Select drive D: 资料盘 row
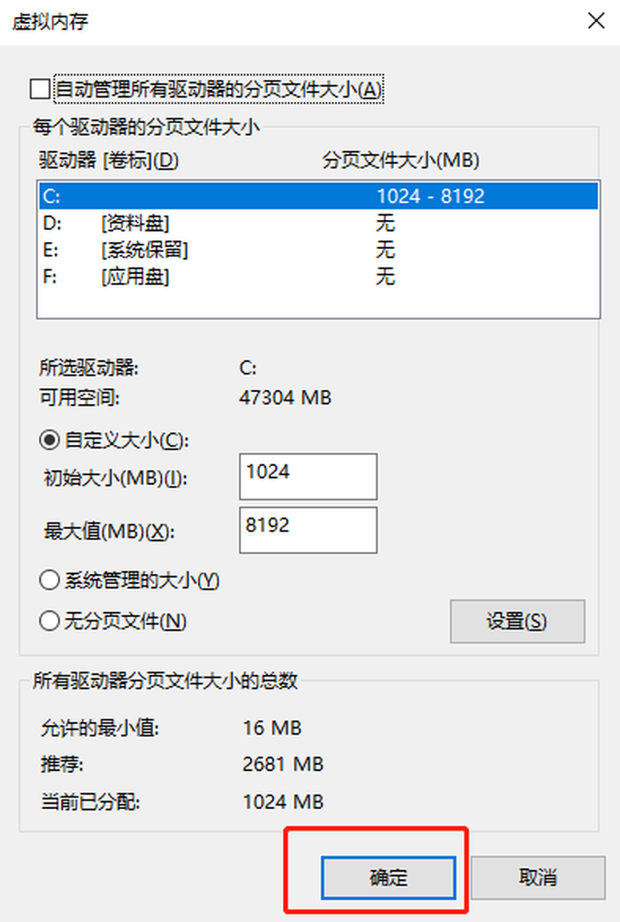This screenshot has height=922, width=620. point(318,222)
